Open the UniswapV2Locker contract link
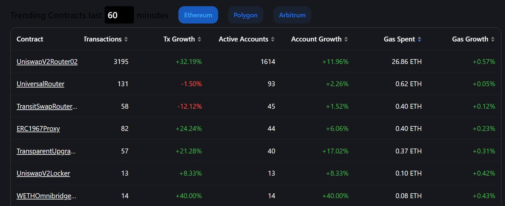 click(x=43, y=173)
